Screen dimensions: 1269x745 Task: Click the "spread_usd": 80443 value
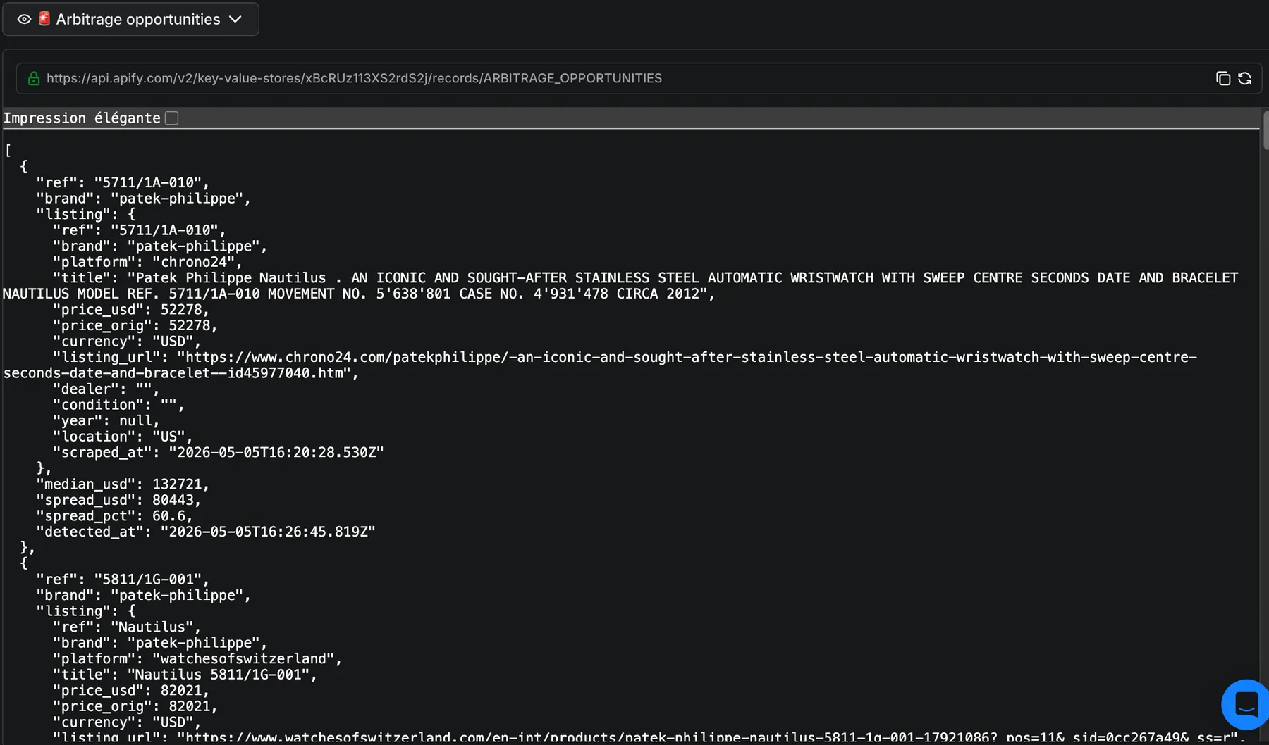coord(173,500)
